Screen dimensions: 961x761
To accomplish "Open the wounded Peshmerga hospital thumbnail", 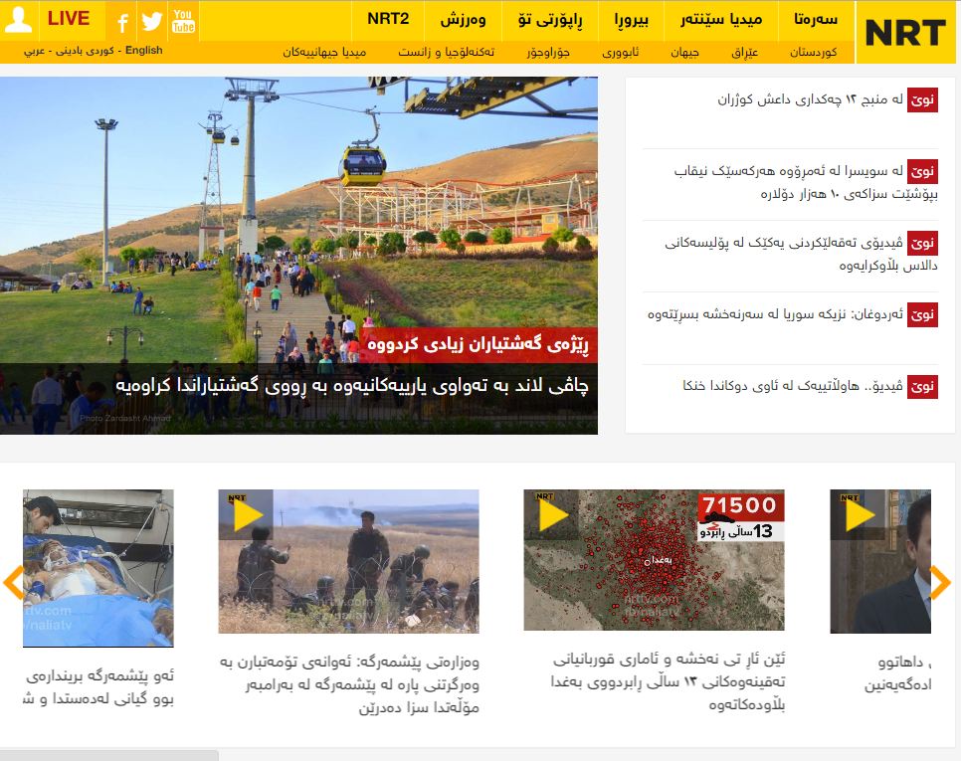I will 98,567.
